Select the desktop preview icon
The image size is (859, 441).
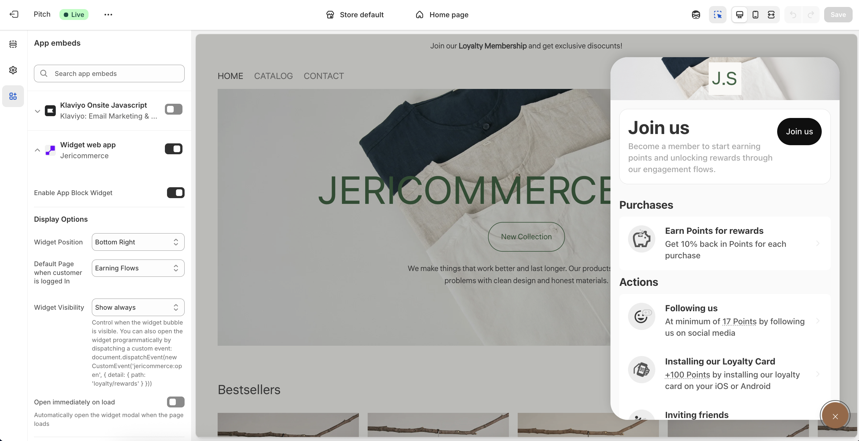point(739,15)
